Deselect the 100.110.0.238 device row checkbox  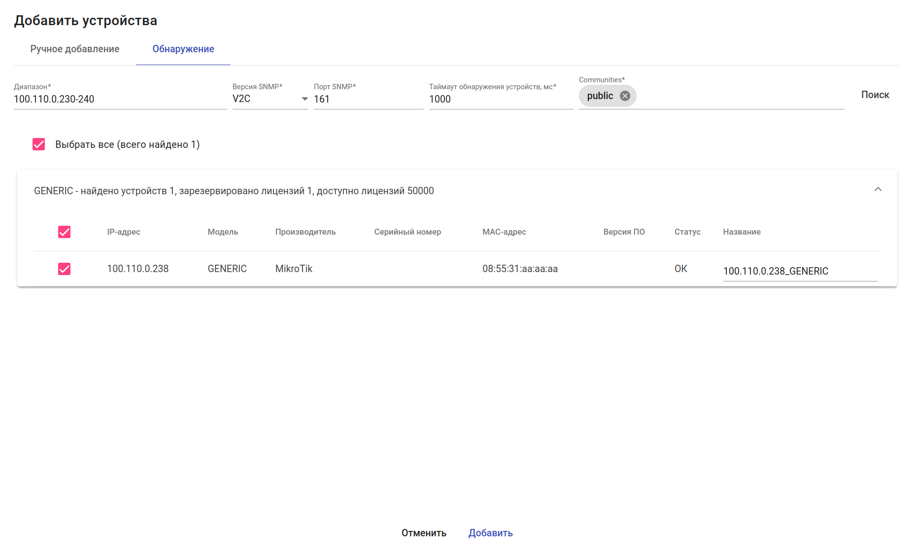(x=65, y=269)
